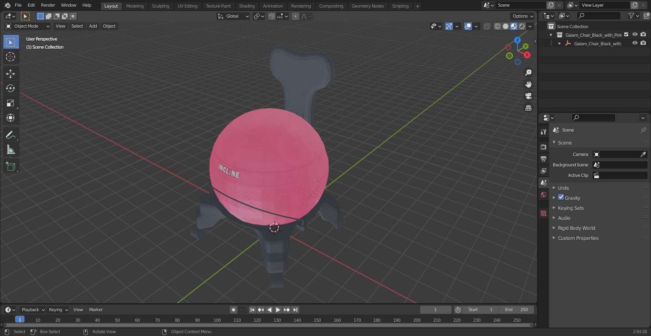The height and width of the screenshot is (336, 651).
Task: Toggle viewport gizmos display
Action: (448, 26)
